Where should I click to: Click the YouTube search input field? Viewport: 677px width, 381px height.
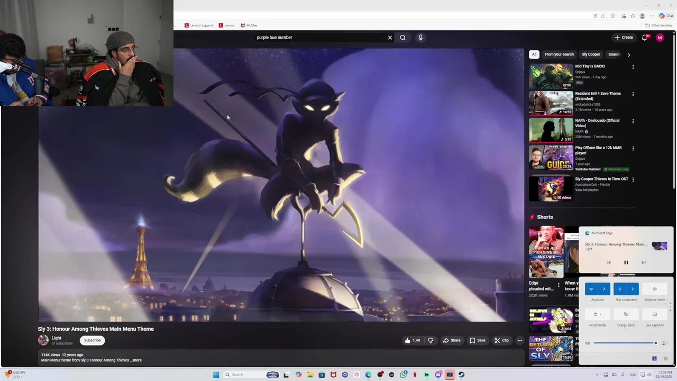(320, 38)
